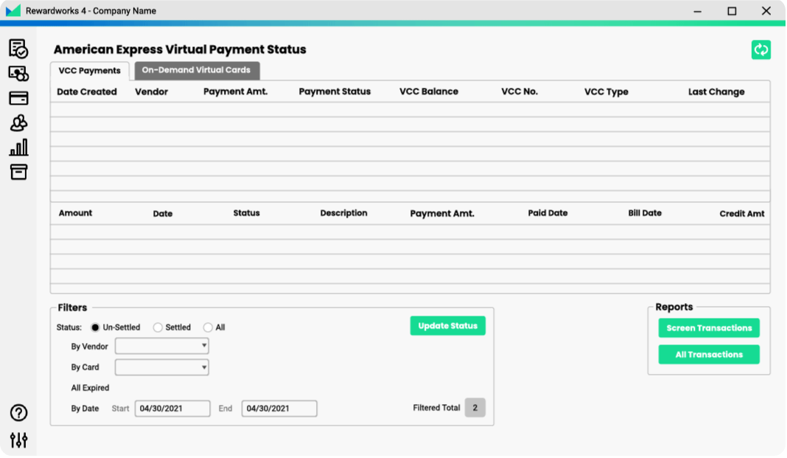Open the bar chart reports icon
This screenshot has height=458, width=787.
pos(18,148)
